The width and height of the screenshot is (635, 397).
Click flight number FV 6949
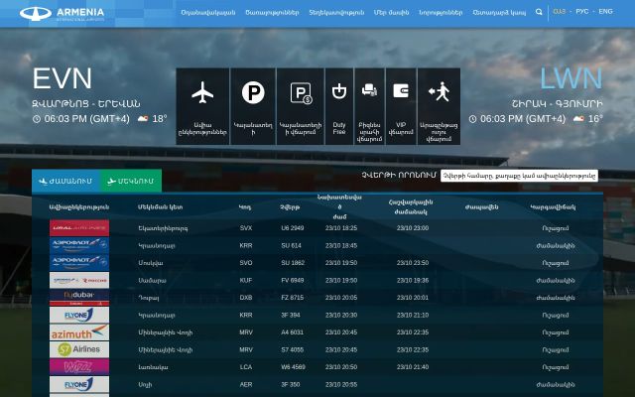[293, 280]
